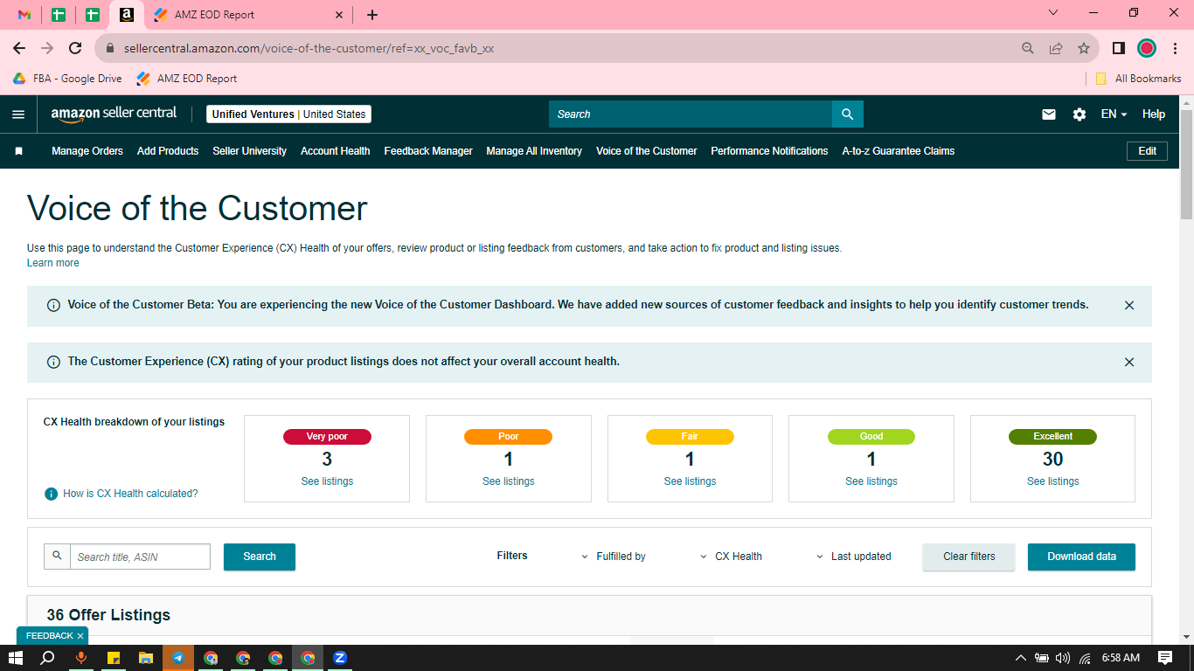Viewport: 1194px width, 671px height.
Task: Expand the Fulfilled by filter
Action: pos(614,557)
